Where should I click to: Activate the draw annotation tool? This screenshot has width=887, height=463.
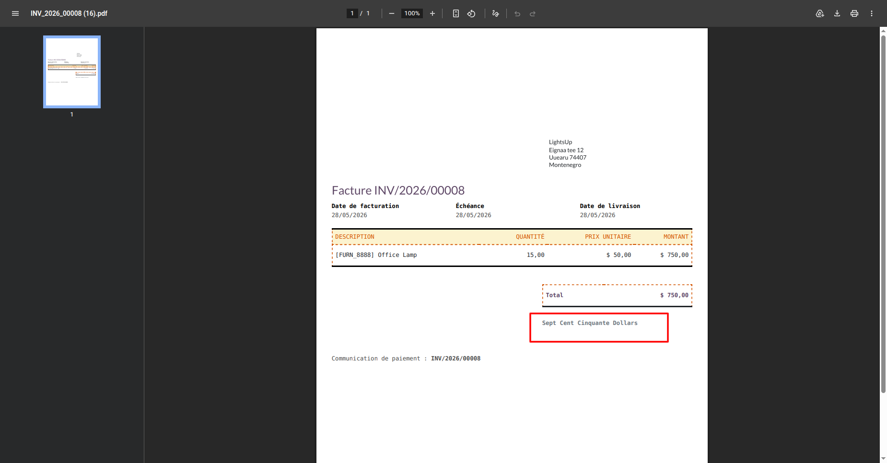pyautogui.click(x=496, y=13)
